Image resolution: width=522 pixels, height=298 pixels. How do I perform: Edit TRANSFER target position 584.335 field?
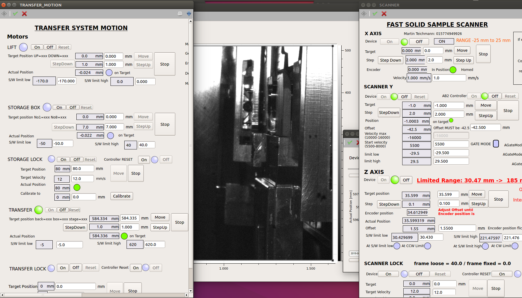130,218
